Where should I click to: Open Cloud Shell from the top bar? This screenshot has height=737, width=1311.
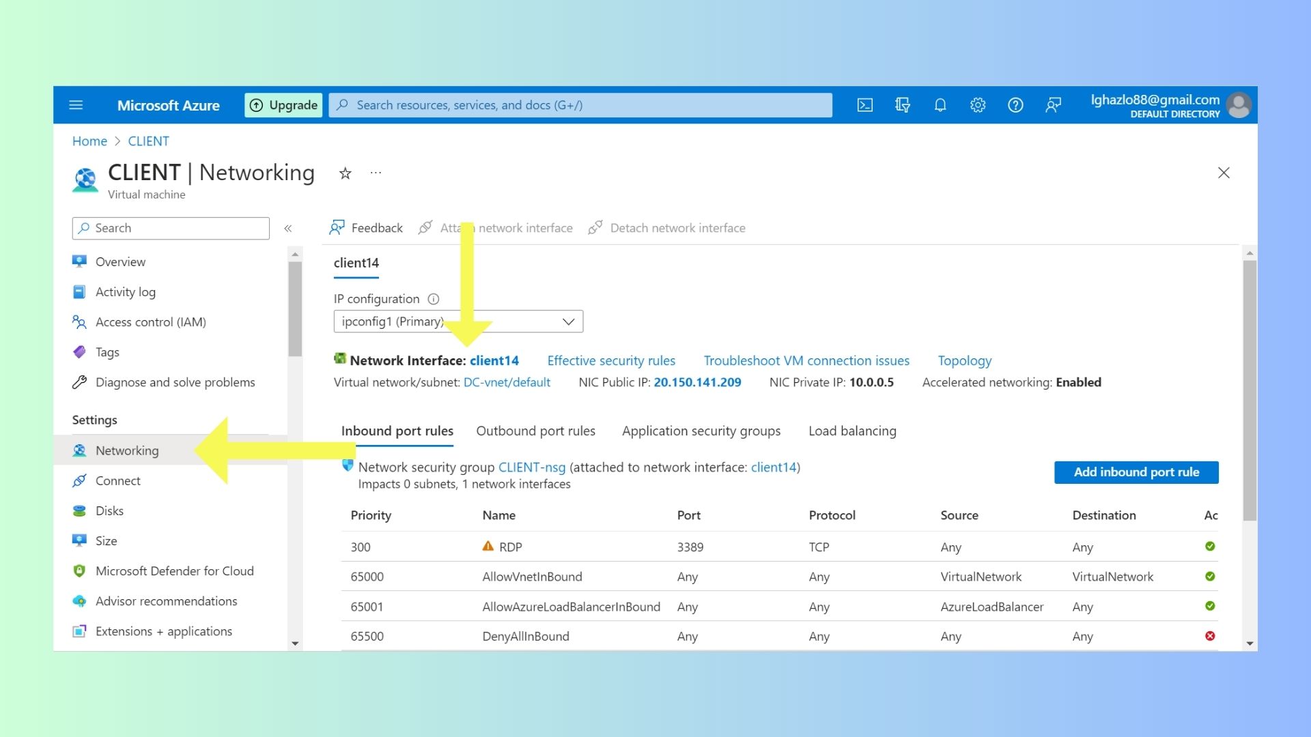pyautogui.click(x=864, y=105)
